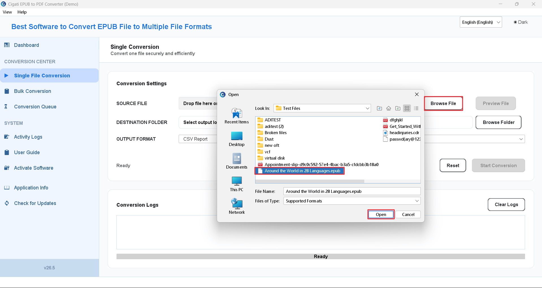Image resolution: width=542 pixels, height=288 pixels.
Task: Click the Reset button
Action: tap(453, 165)
